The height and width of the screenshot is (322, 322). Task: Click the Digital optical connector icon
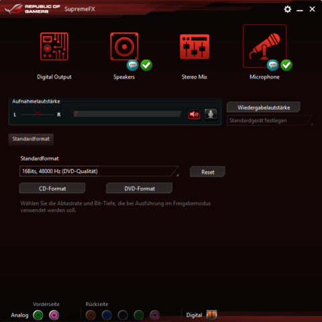(x=212, y=315)
